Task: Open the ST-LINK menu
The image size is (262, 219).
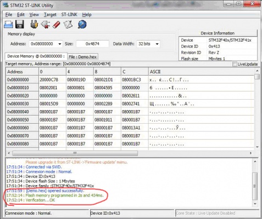Action: [69, 15]
